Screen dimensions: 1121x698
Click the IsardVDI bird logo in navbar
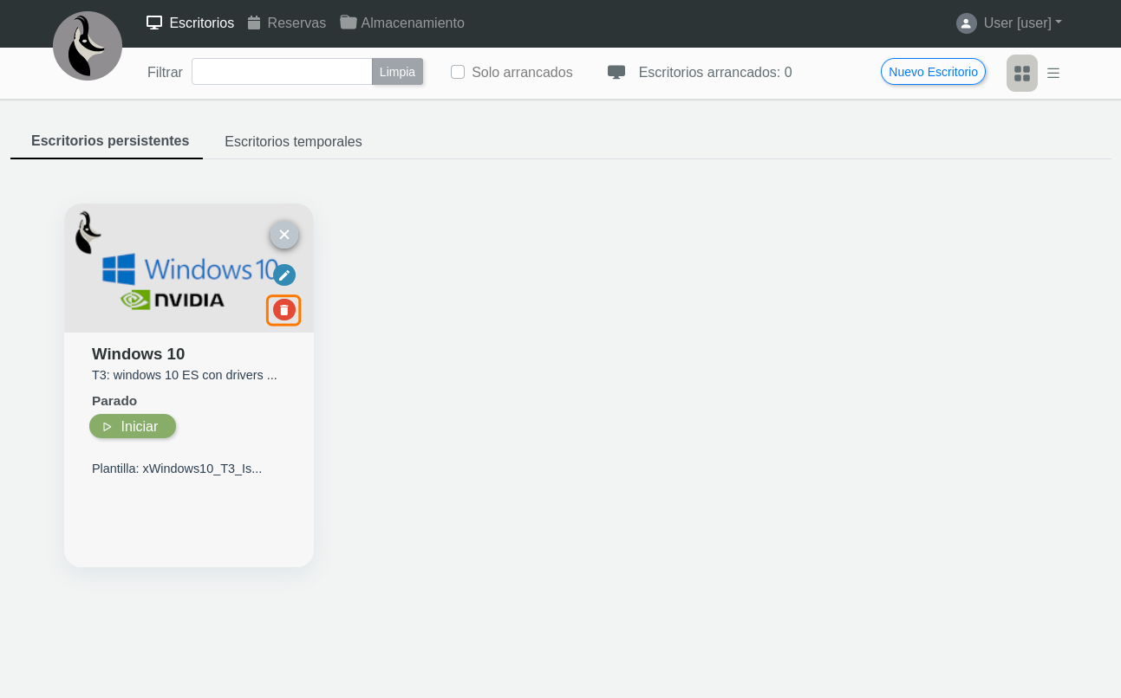pyautogui.click(x=88, y=46)
